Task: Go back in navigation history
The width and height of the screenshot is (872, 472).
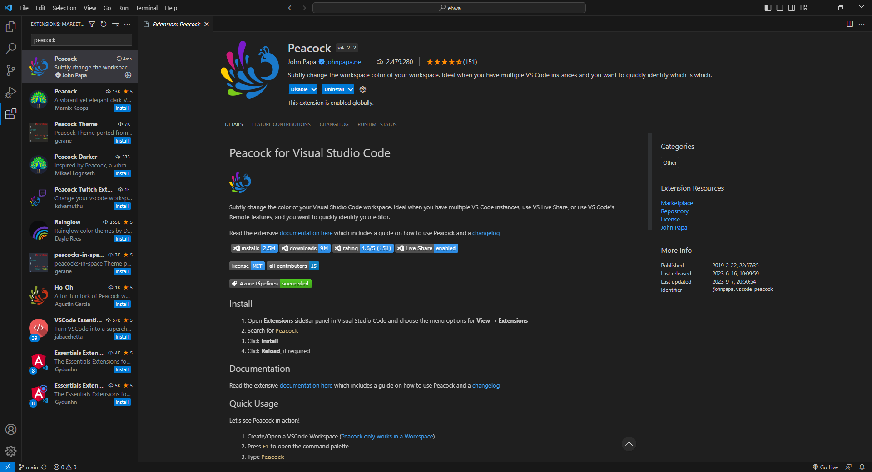Action: (x=291, y=8)
